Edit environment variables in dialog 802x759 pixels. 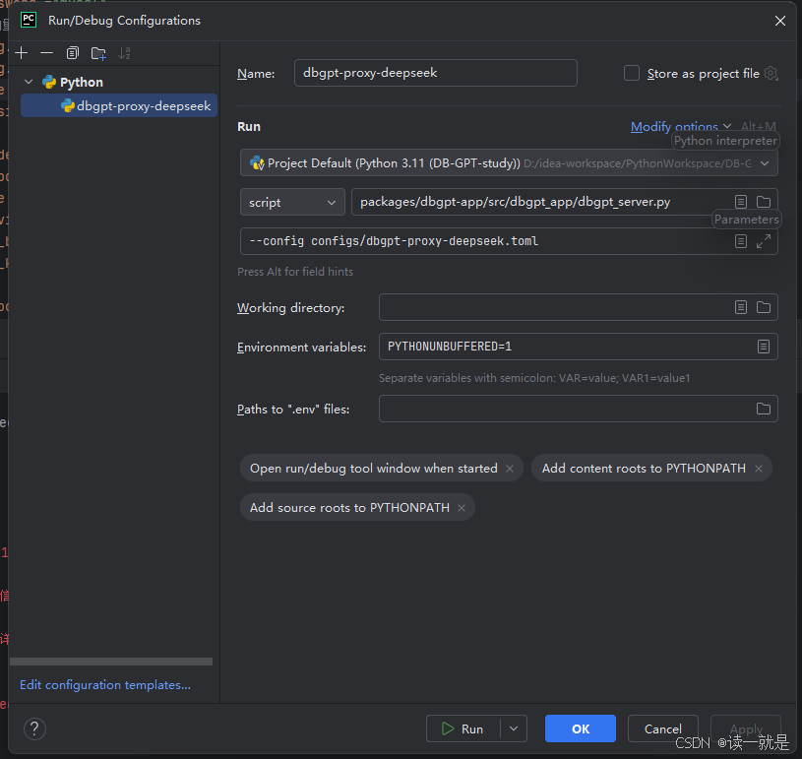(763, 347)
